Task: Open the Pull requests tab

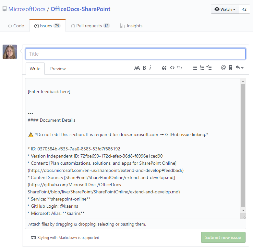Action: 90,26
